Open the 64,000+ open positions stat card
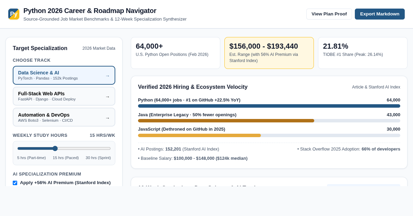 click(x=176, y=53)
